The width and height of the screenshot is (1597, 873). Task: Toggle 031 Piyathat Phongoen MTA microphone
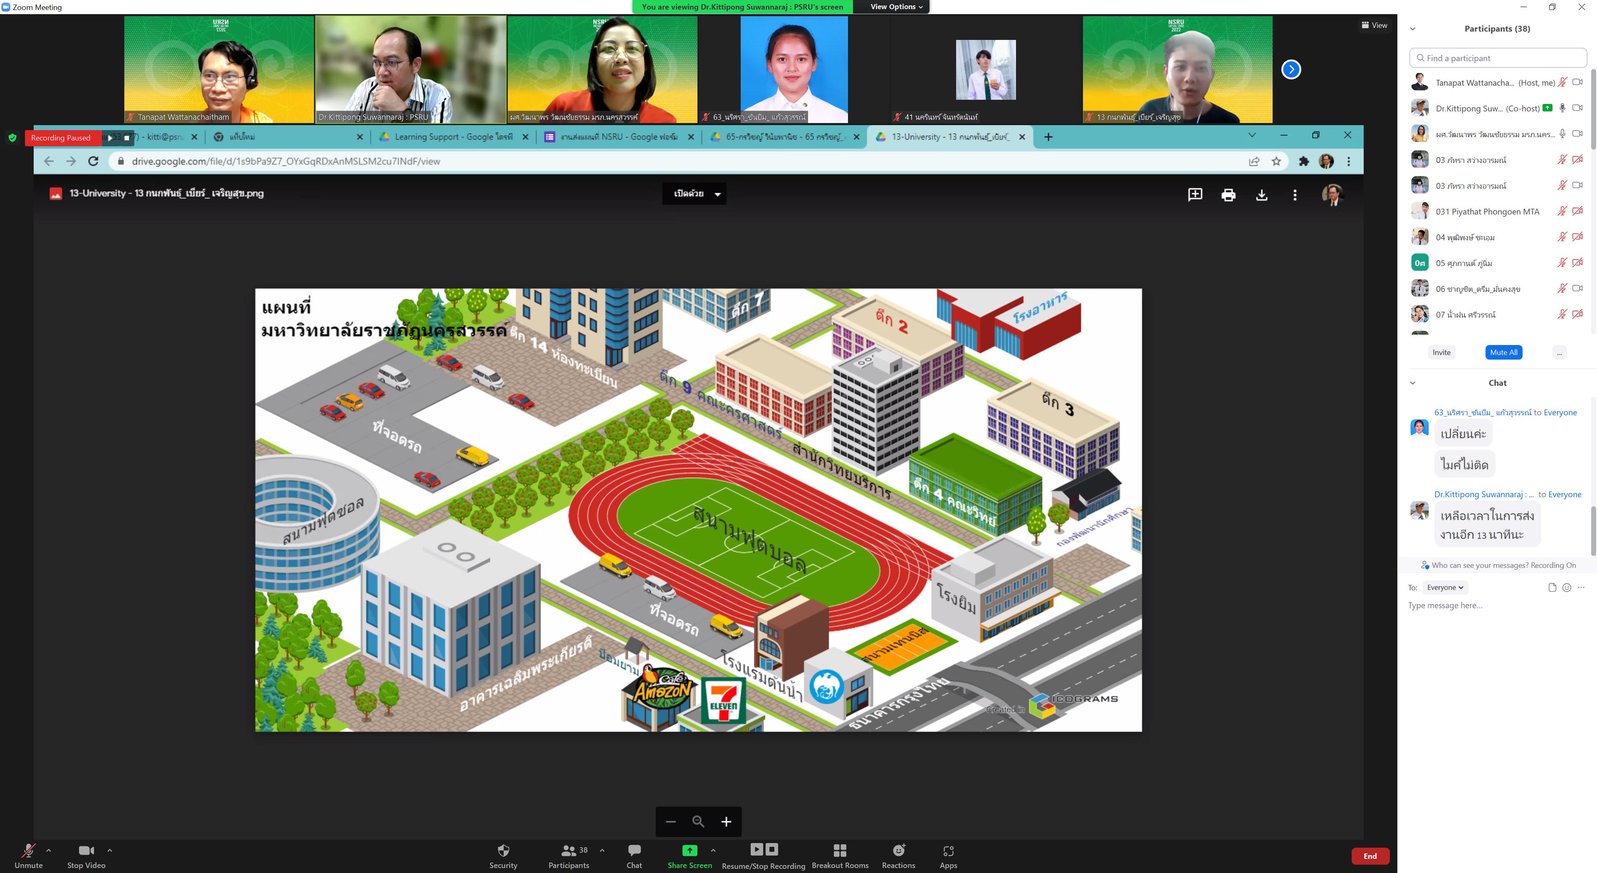pyautogui.click(x=1562, y=211)
